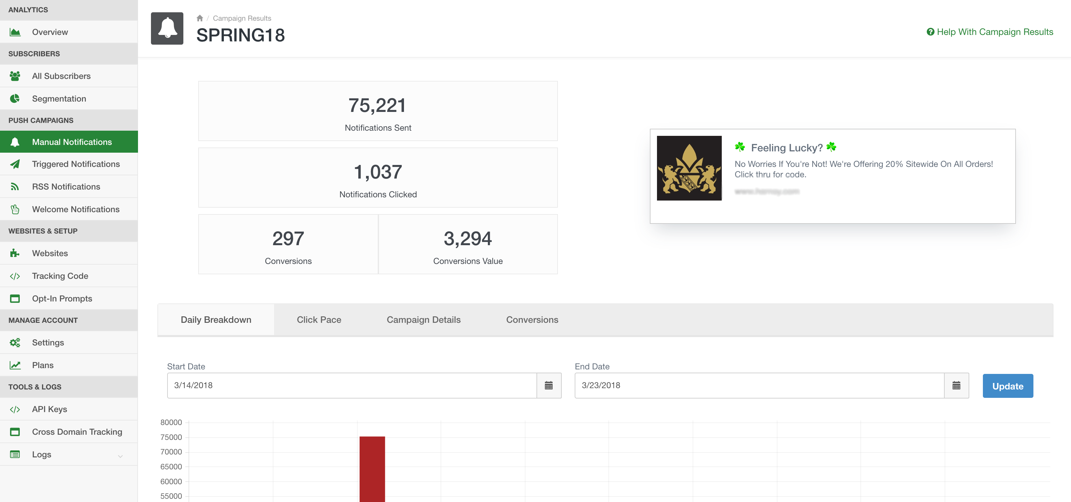
Task: Open the Conversions tab
Action: [532, 319]
